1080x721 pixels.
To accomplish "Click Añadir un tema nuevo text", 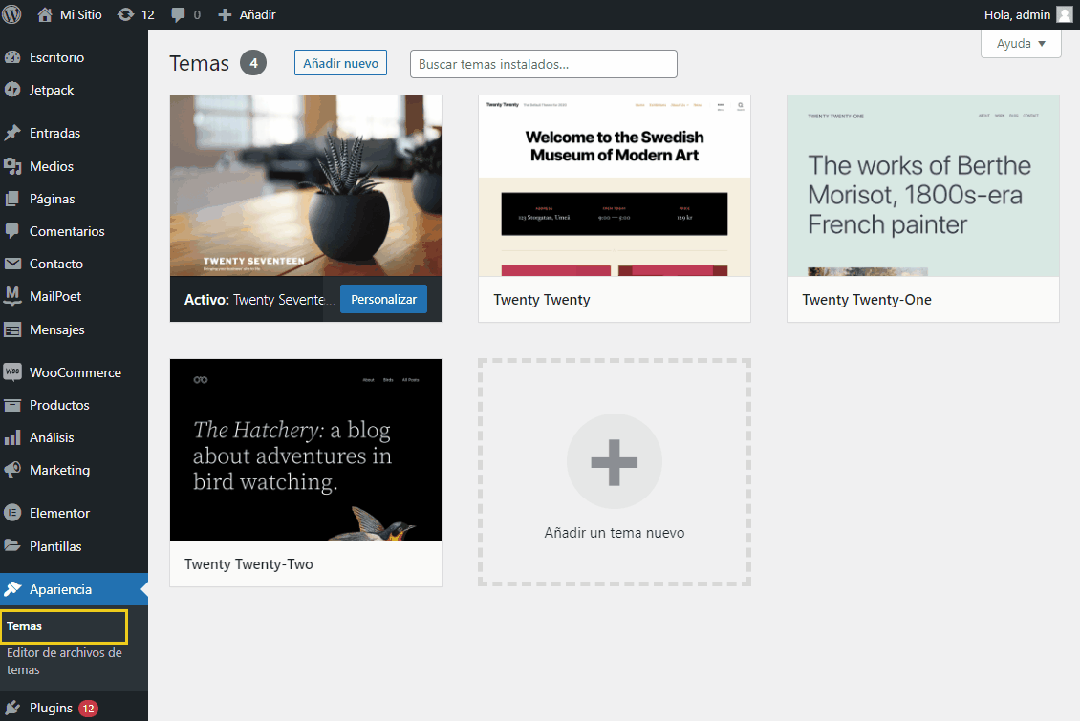I will tap(615, 533).
